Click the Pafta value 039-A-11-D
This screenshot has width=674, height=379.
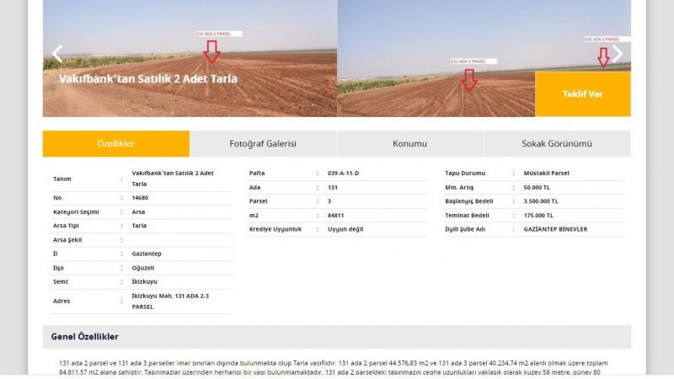pyautogui.click(x=343, y=173)
